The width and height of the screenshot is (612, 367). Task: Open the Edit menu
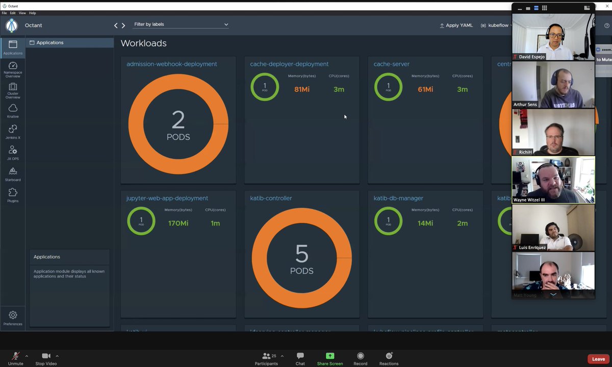click(x=12, y=13)
